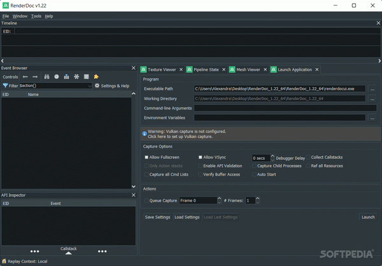Toggle Allow VSync checkbox
This screenshot has width=382, height=266.
[x=201, y=157]
